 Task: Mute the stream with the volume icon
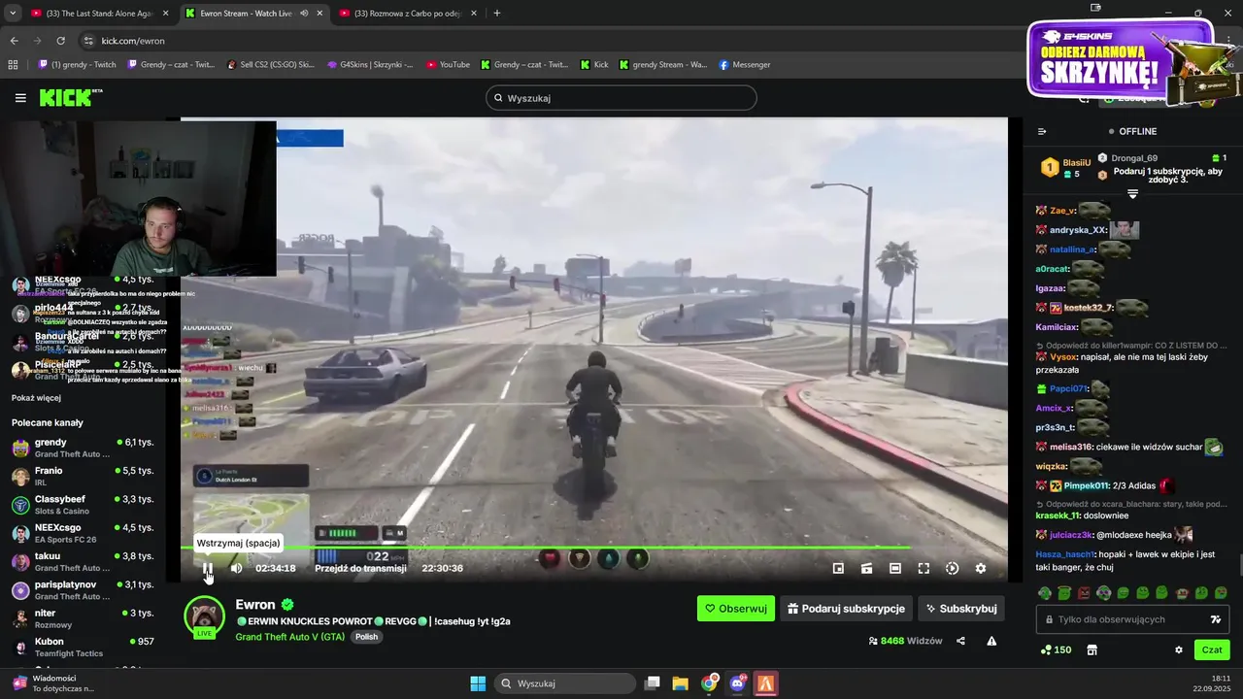click(x=236, y=568)
